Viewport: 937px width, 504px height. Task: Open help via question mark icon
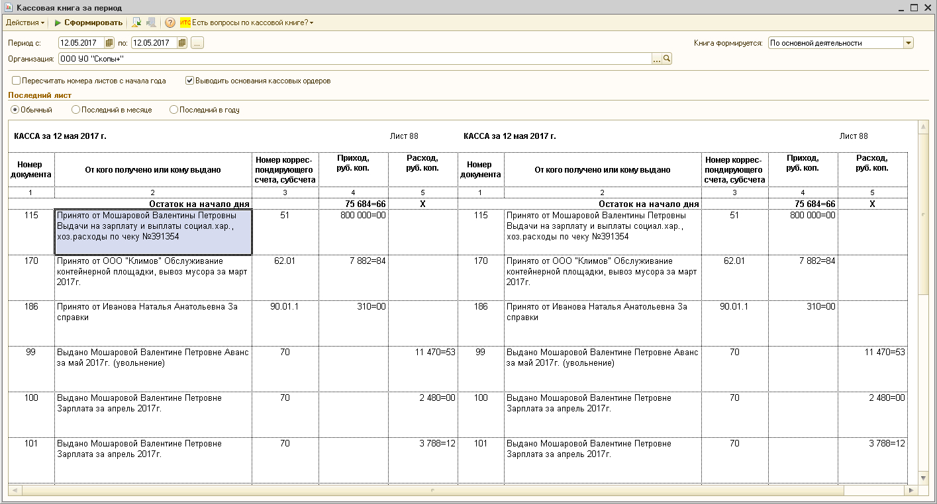coord(170,22)
